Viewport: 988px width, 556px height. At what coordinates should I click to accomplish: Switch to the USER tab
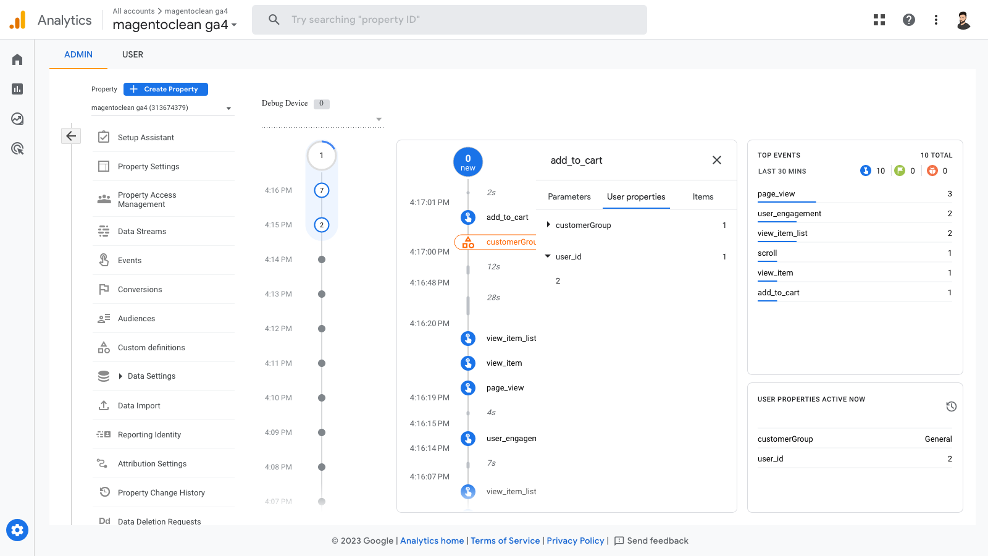[133, 54]
